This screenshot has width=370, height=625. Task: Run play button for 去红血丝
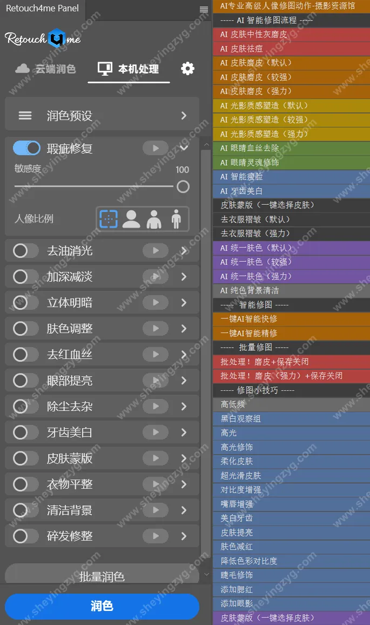click(x=156, y=354)
